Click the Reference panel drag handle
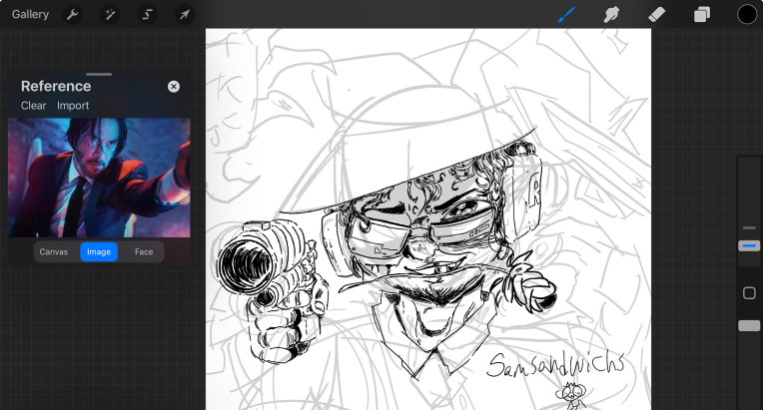Screen dimensions: 763x410 pyautogui.click(x=99, y=75)
